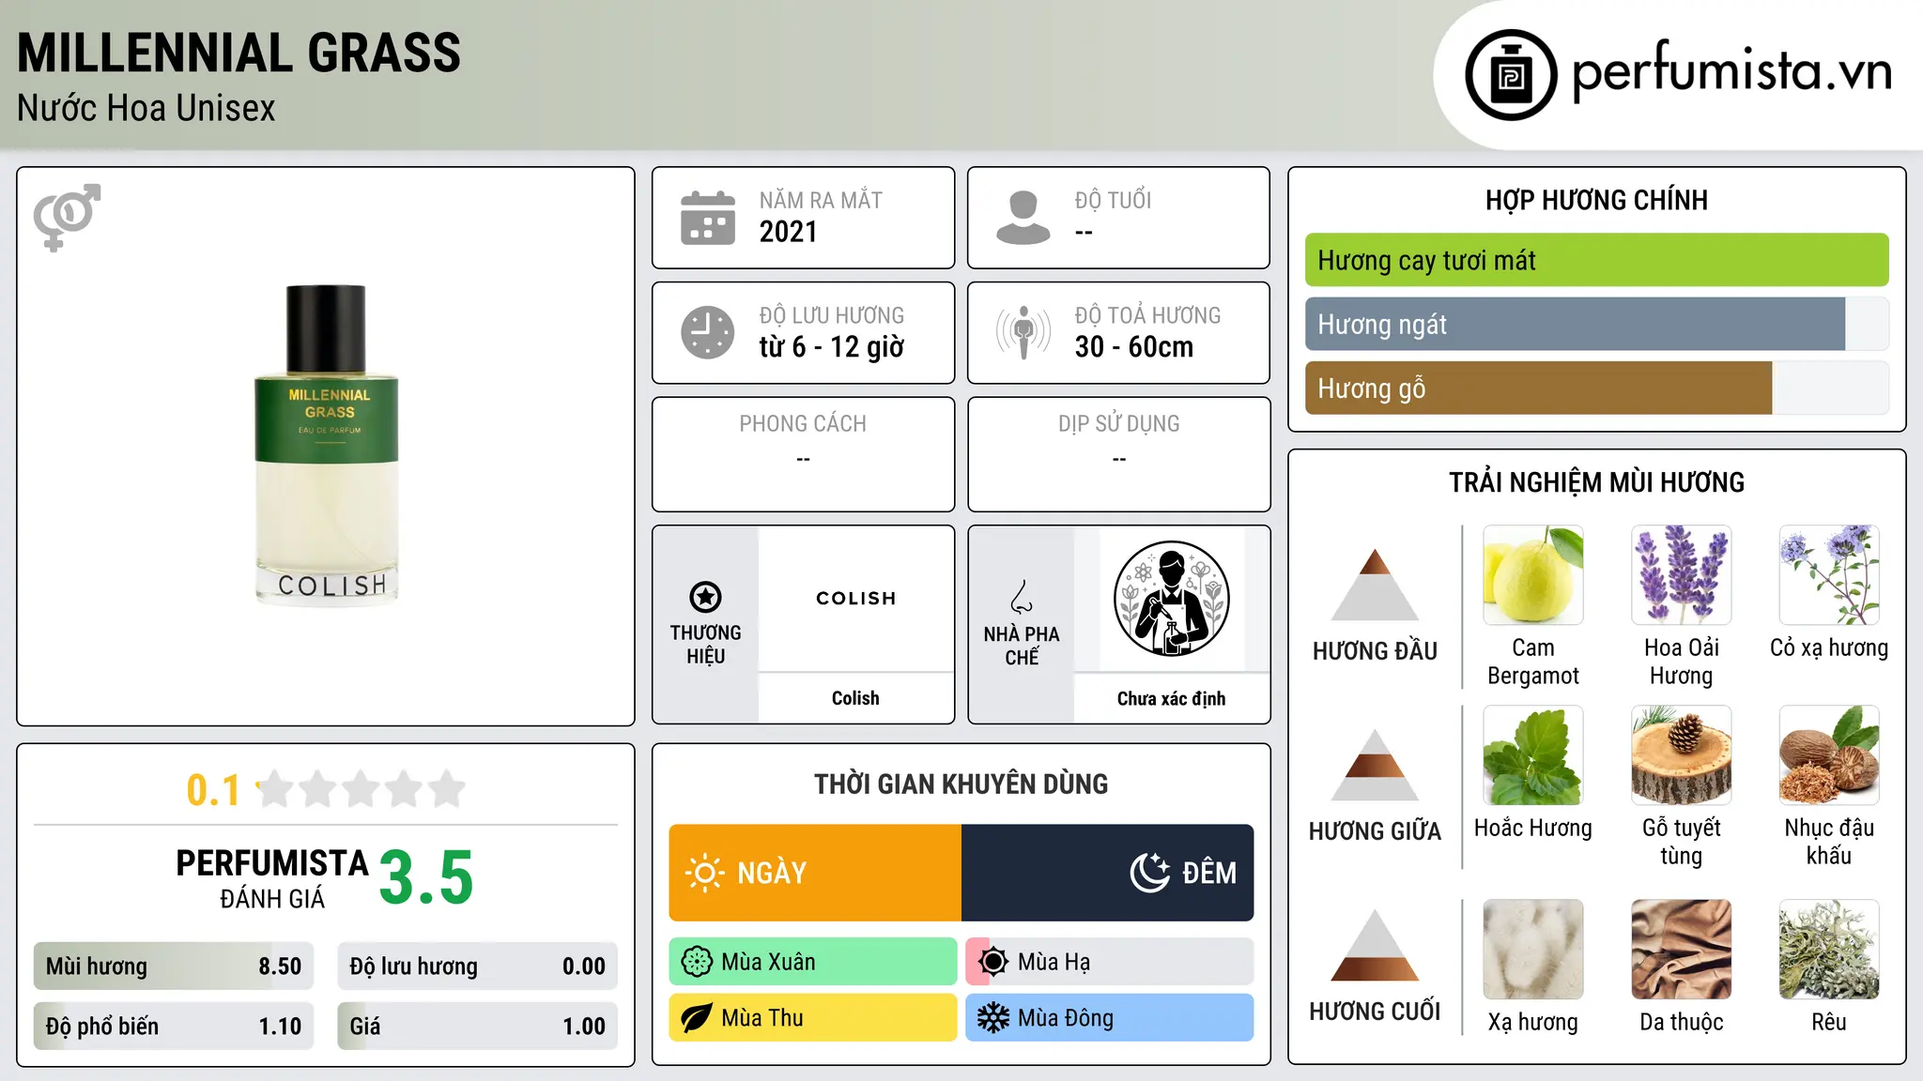Click the pyramid icon above Hương Giữa
Image resolution: width=1923 pixels, height=1081 pixels.
(x=1375, y=765)
